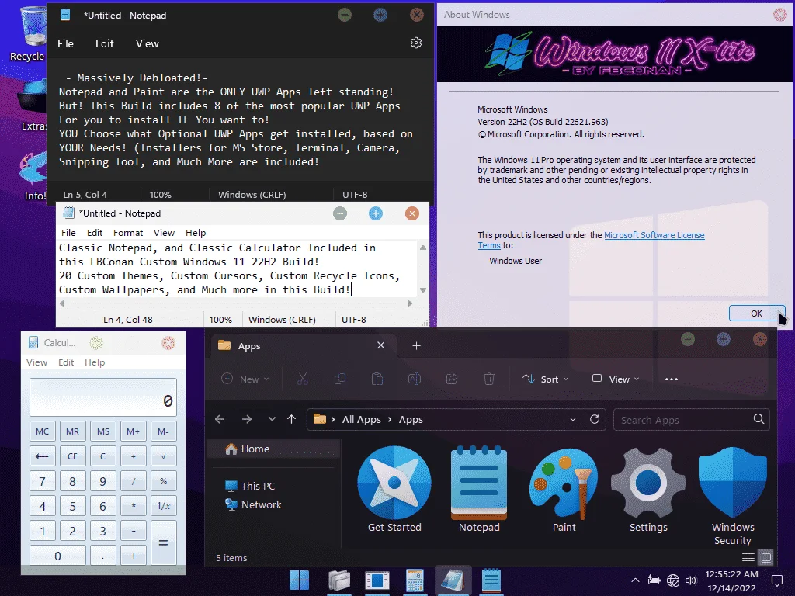Expand the New dropdown in Explorer
The image size is (795, 596).
[x=245, y=379]
